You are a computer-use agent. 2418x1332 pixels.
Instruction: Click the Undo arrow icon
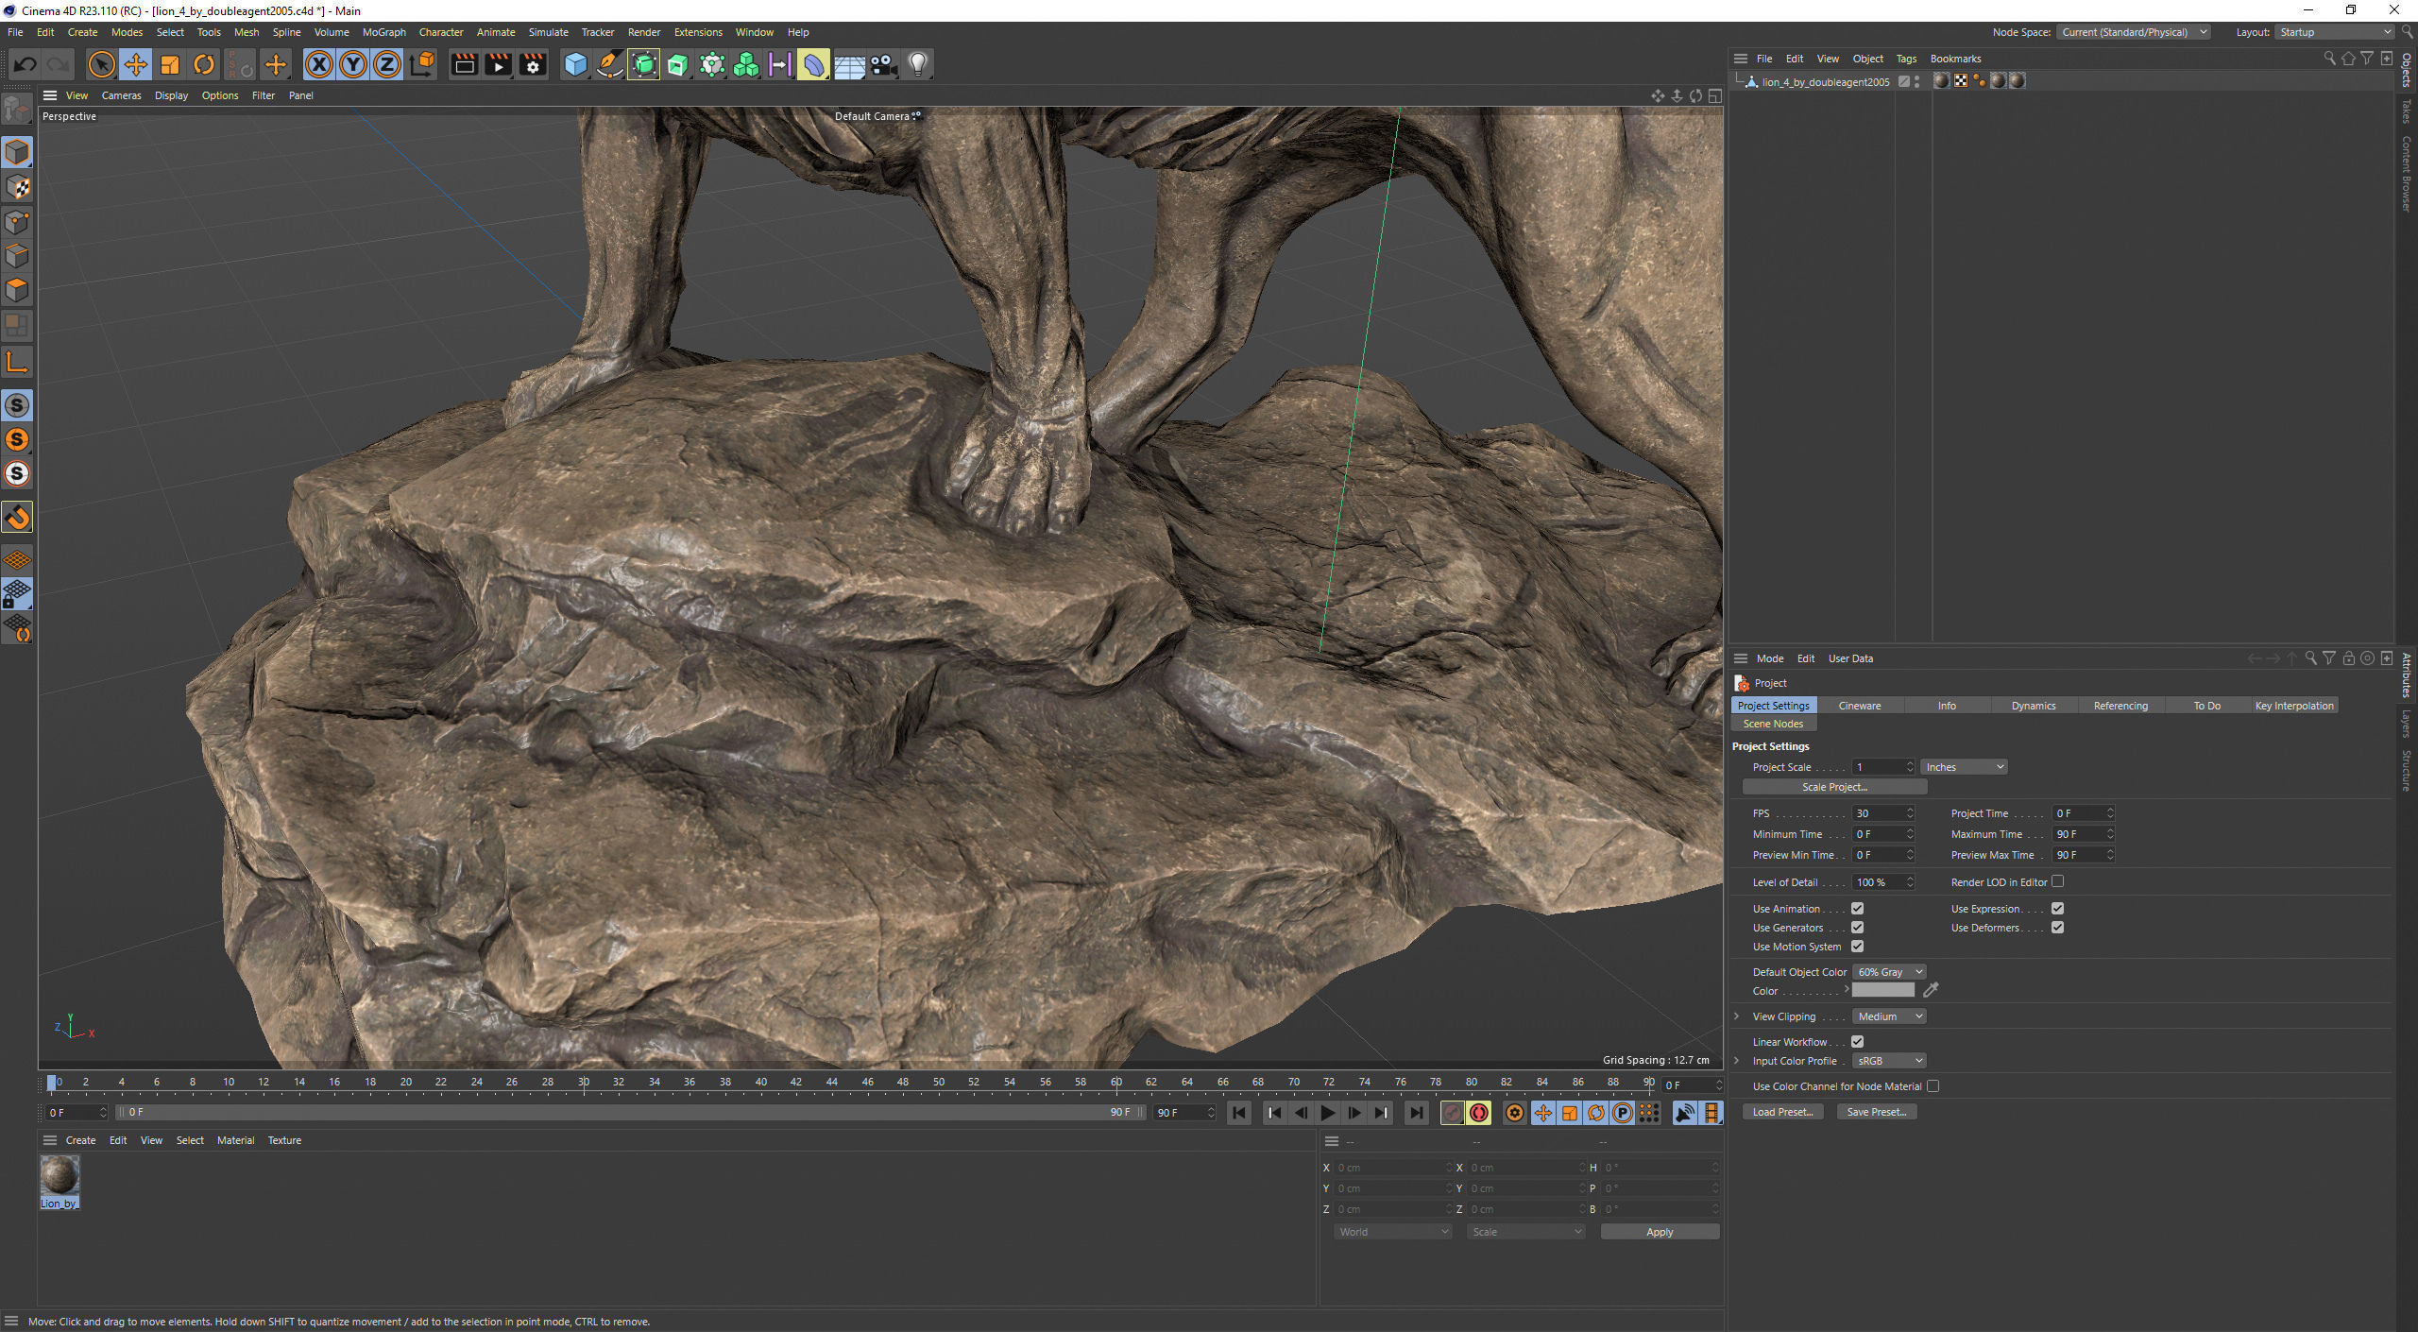[x=26, y=65]
